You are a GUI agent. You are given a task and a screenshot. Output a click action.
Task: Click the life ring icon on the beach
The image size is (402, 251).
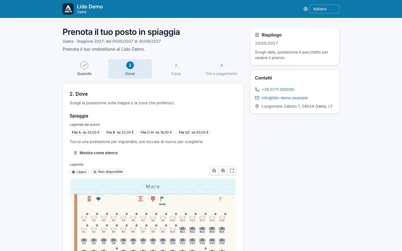(x=220, y=199)
